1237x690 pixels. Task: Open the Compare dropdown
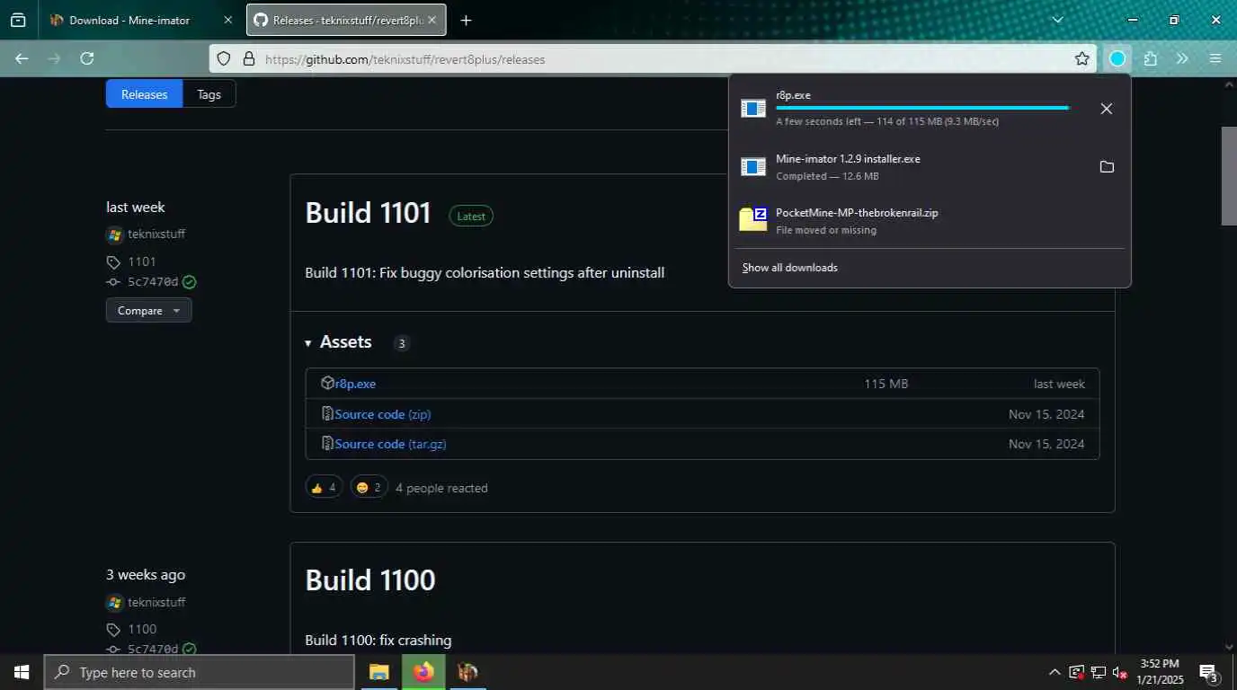148,311
